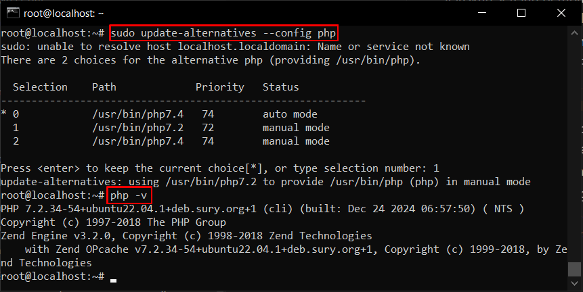
Task: Click 'manual mode' in selection row 2
Action: [x=296, y=141]
